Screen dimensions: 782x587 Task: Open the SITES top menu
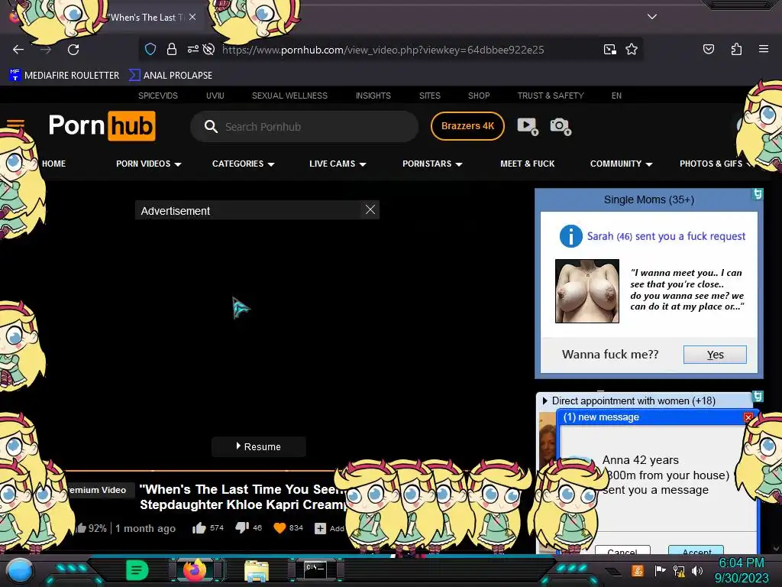(x=429, y=96)
